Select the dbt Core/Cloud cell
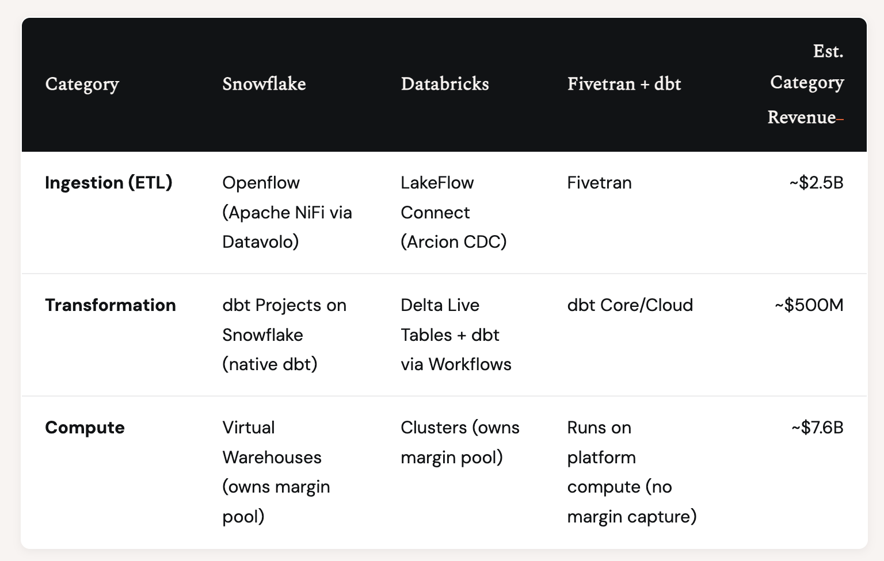884x561 pixels. [x=630, y=305]
